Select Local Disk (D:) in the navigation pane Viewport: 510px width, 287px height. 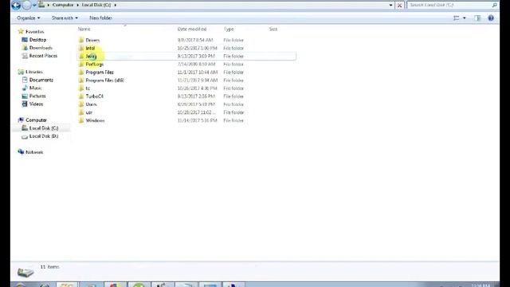(x=44, y=136)
